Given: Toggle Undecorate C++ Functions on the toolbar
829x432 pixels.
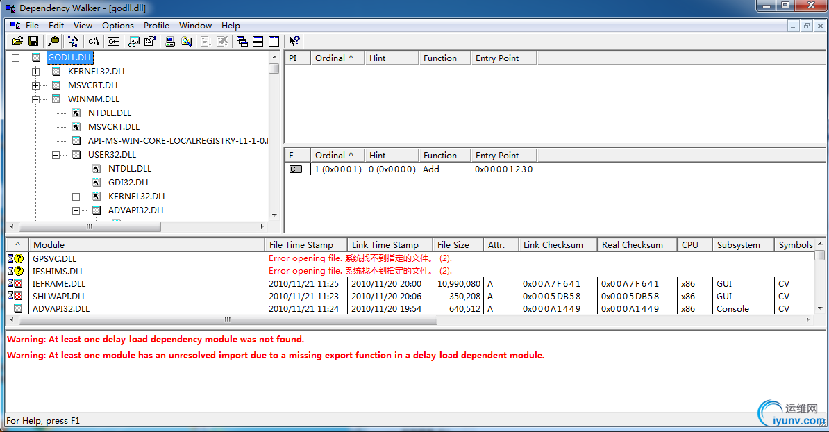Looking at the screenshot, I should pyautogui.click(x=114, y=41).
